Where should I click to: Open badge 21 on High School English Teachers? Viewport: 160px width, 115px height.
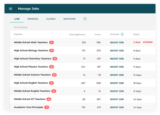tap(52, 83)
